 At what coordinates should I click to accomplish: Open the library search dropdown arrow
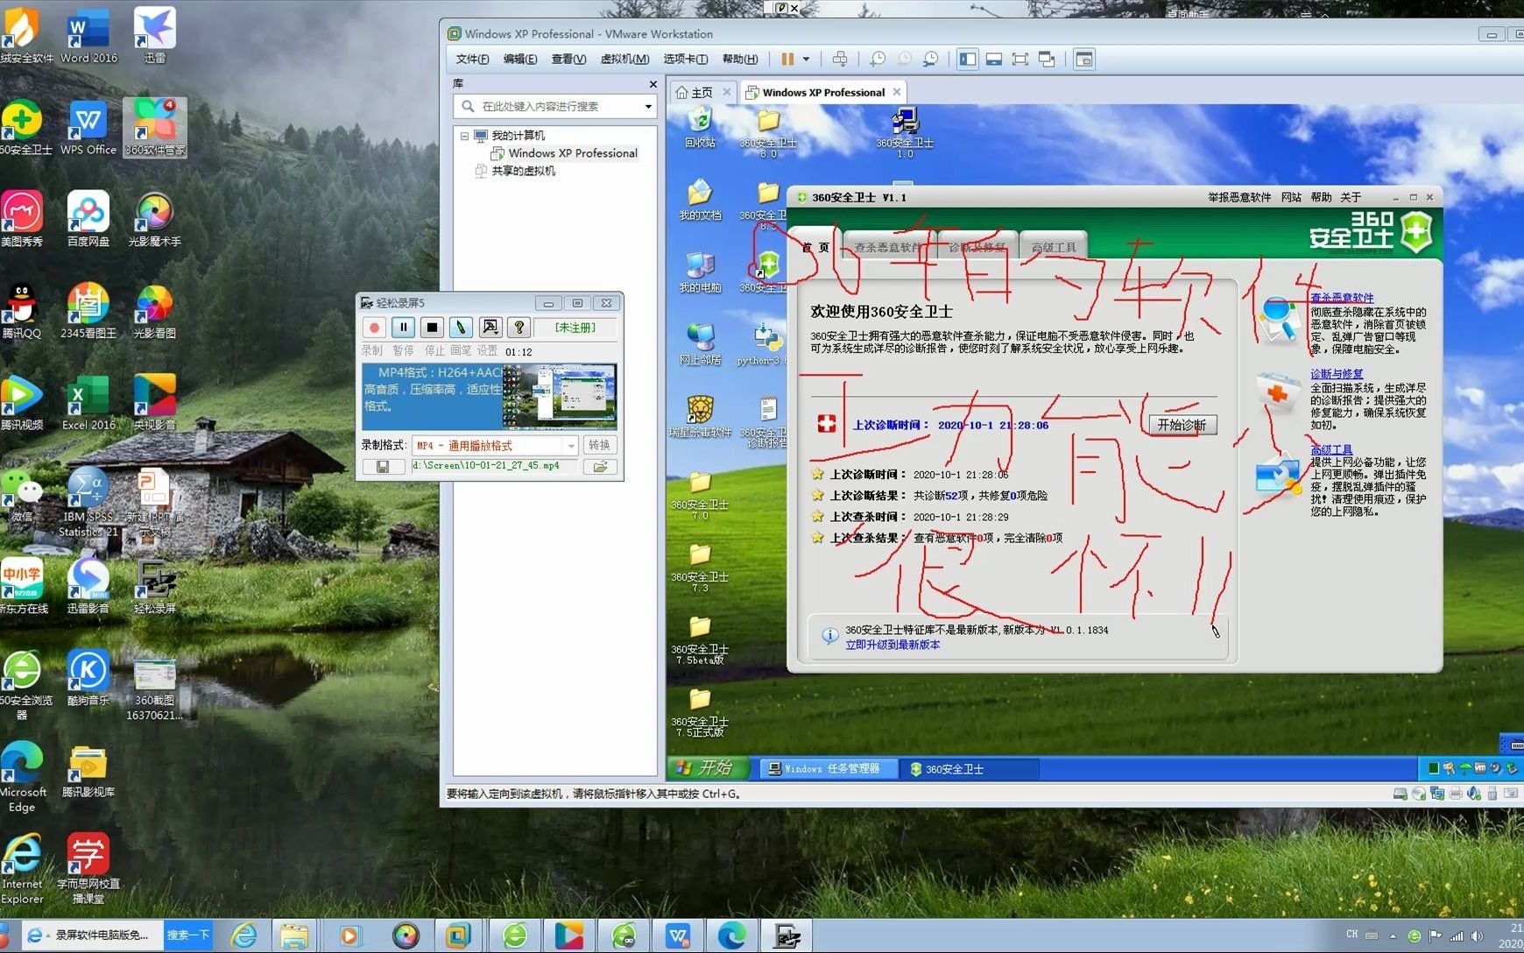point(648,107)
